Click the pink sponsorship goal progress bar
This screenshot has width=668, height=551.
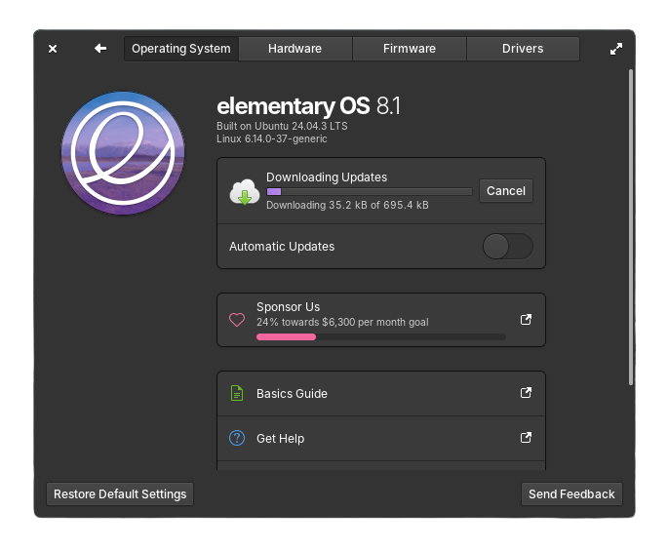[381, 337]
